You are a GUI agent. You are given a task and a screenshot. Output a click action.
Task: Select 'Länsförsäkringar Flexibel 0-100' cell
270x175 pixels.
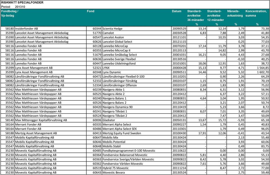(x=137, y=77)
